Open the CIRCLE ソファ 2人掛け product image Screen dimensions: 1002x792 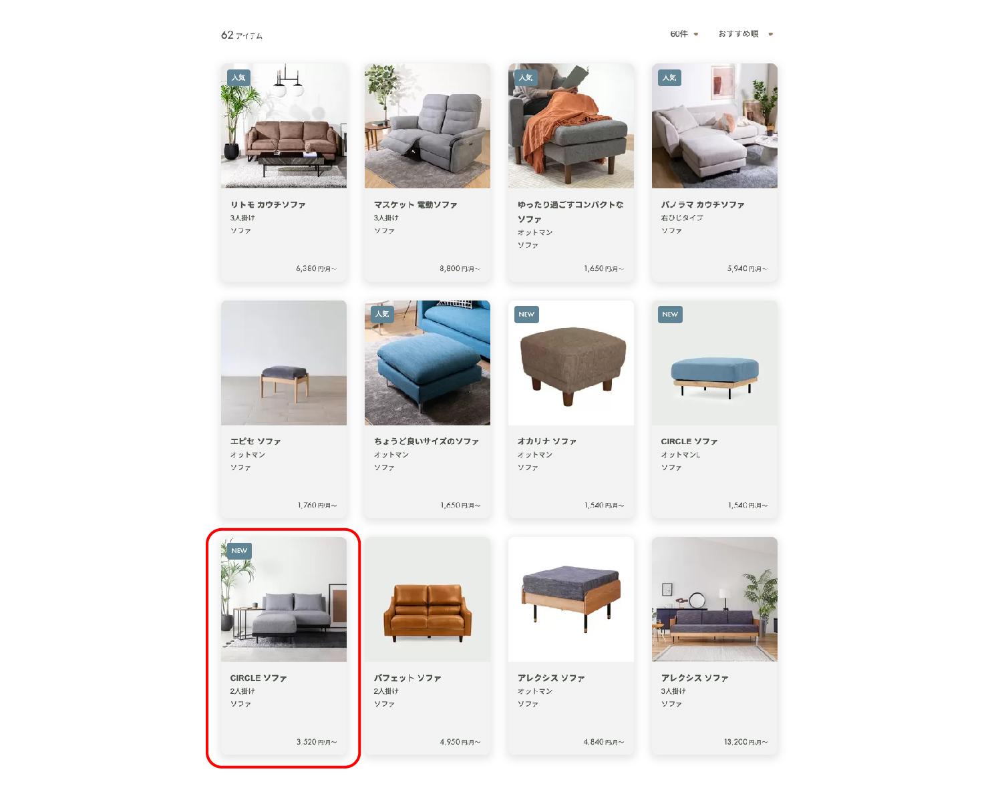coord(284,599)
